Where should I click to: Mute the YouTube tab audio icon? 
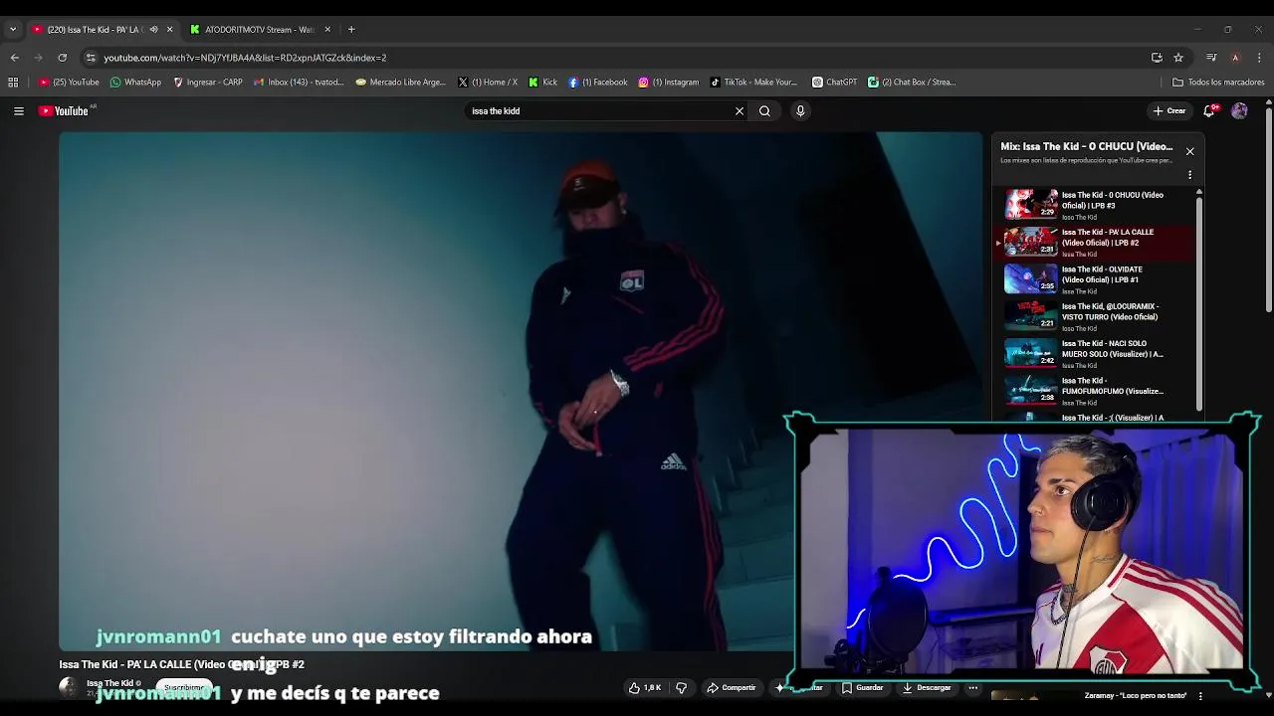pos(153,30)
